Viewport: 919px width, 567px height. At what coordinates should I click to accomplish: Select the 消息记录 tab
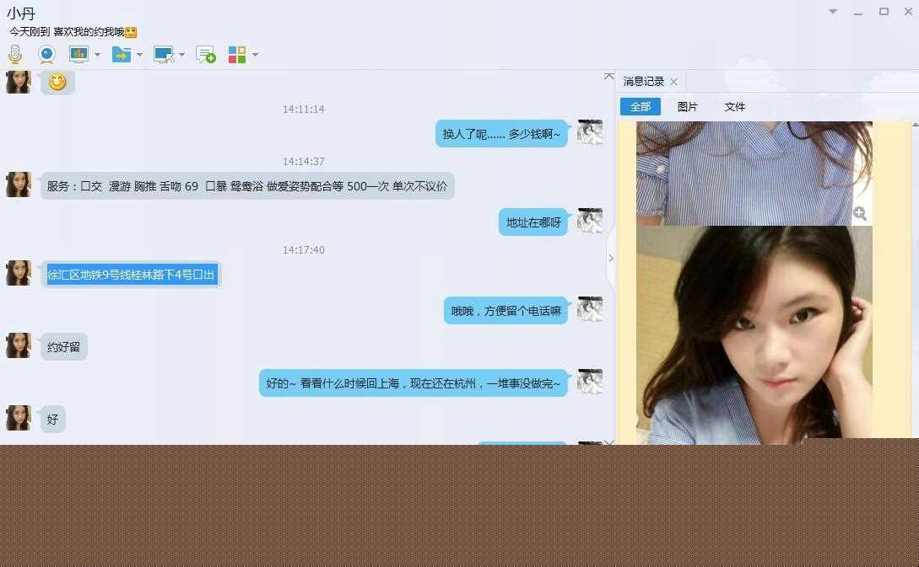click(x=644, y=82)
